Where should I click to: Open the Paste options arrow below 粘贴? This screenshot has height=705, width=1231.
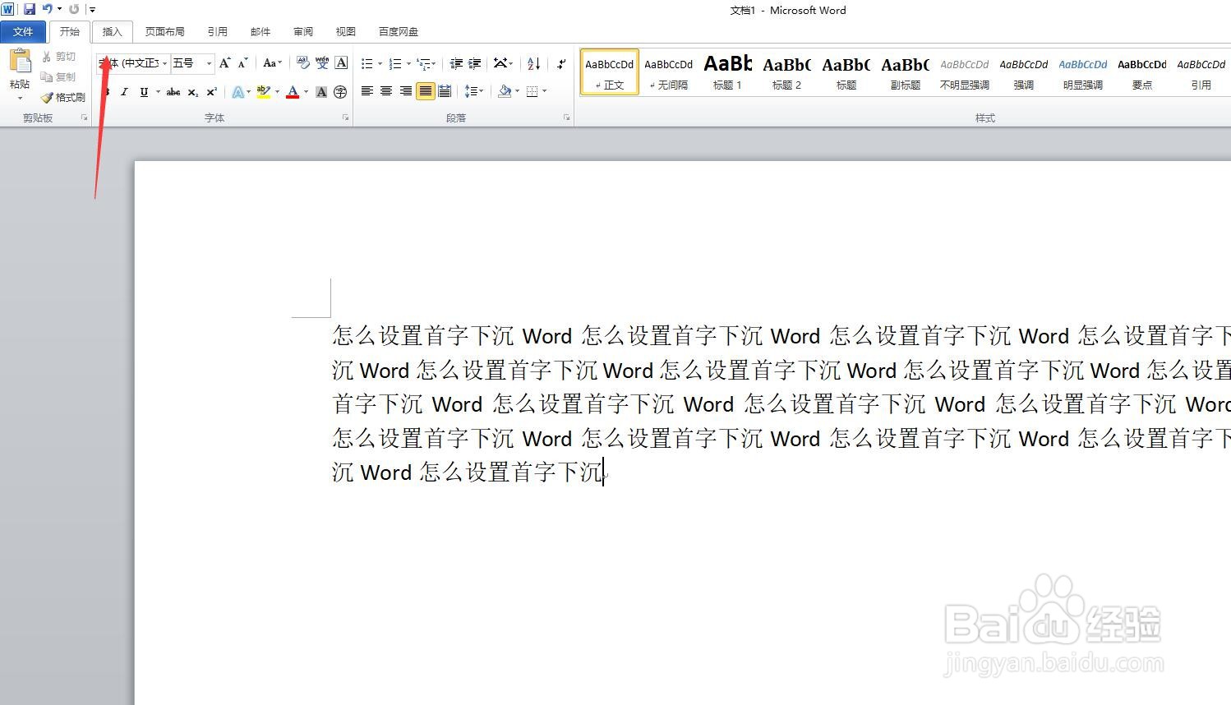pyautogui.click(x=20, y=98)
